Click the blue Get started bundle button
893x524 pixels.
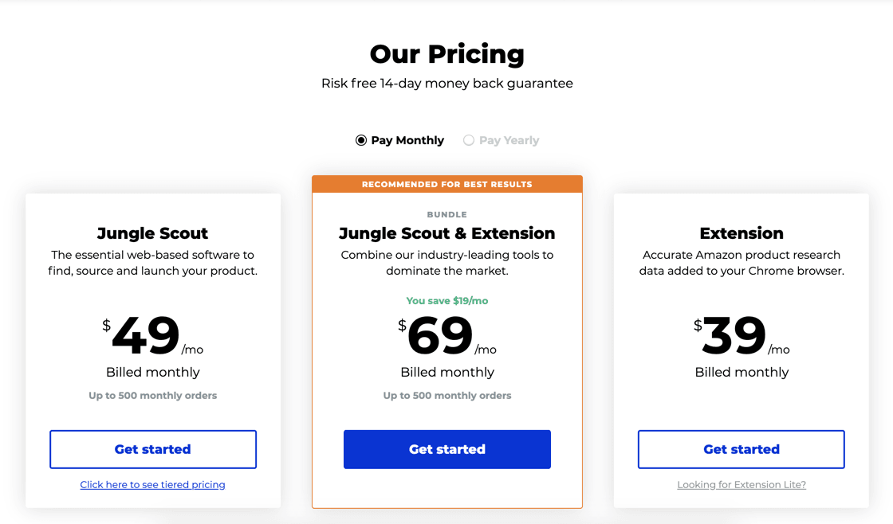(447, 449)
